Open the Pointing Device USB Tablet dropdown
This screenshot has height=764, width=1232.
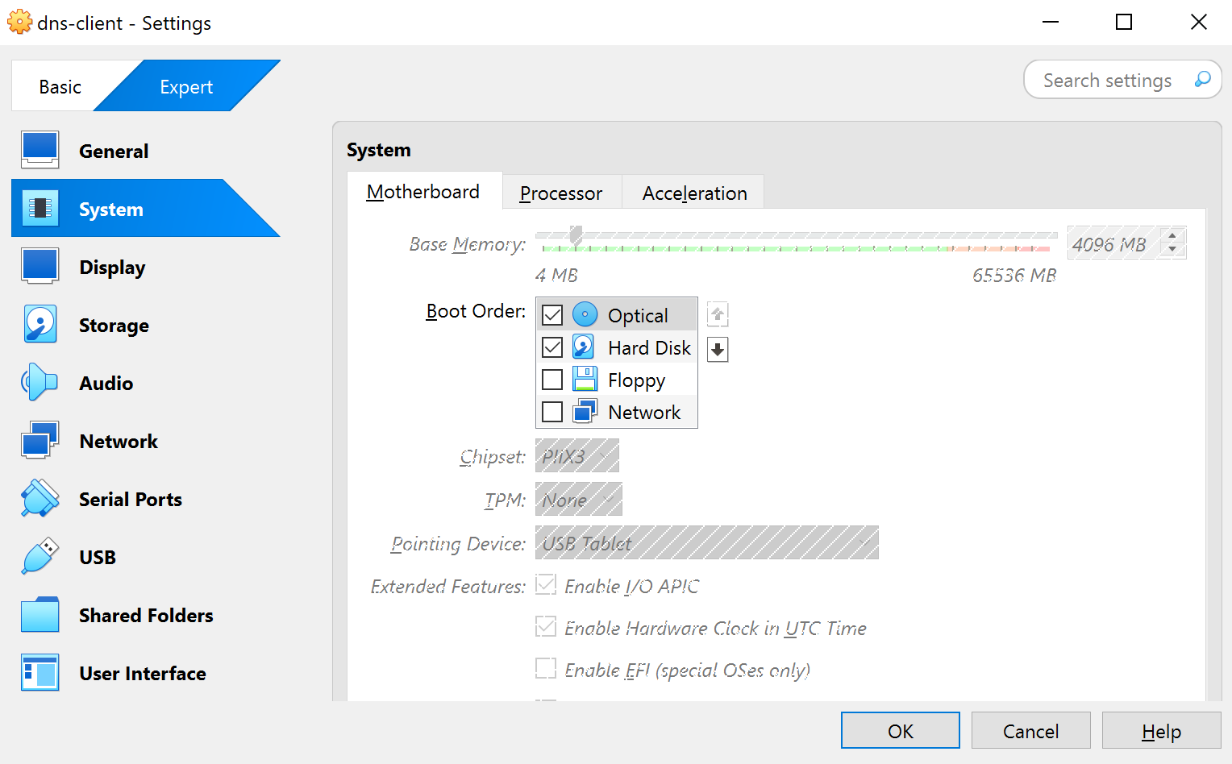click(707, 543)
